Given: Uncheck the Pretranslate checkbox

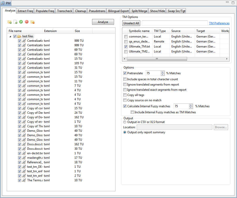Looking at the screenshot, I should tap(125, 73).
